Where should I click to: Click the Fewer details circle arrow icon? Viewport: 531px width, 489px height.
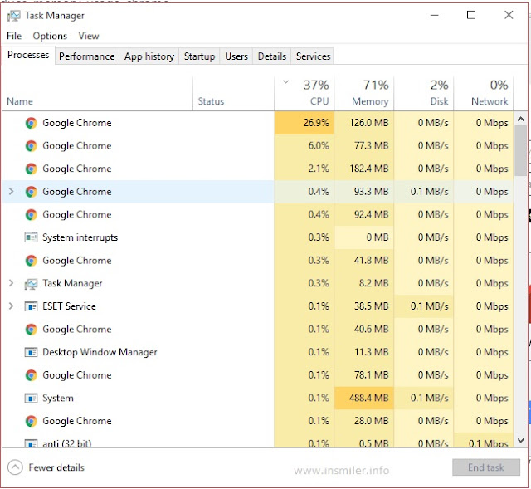tap(15, 467)
